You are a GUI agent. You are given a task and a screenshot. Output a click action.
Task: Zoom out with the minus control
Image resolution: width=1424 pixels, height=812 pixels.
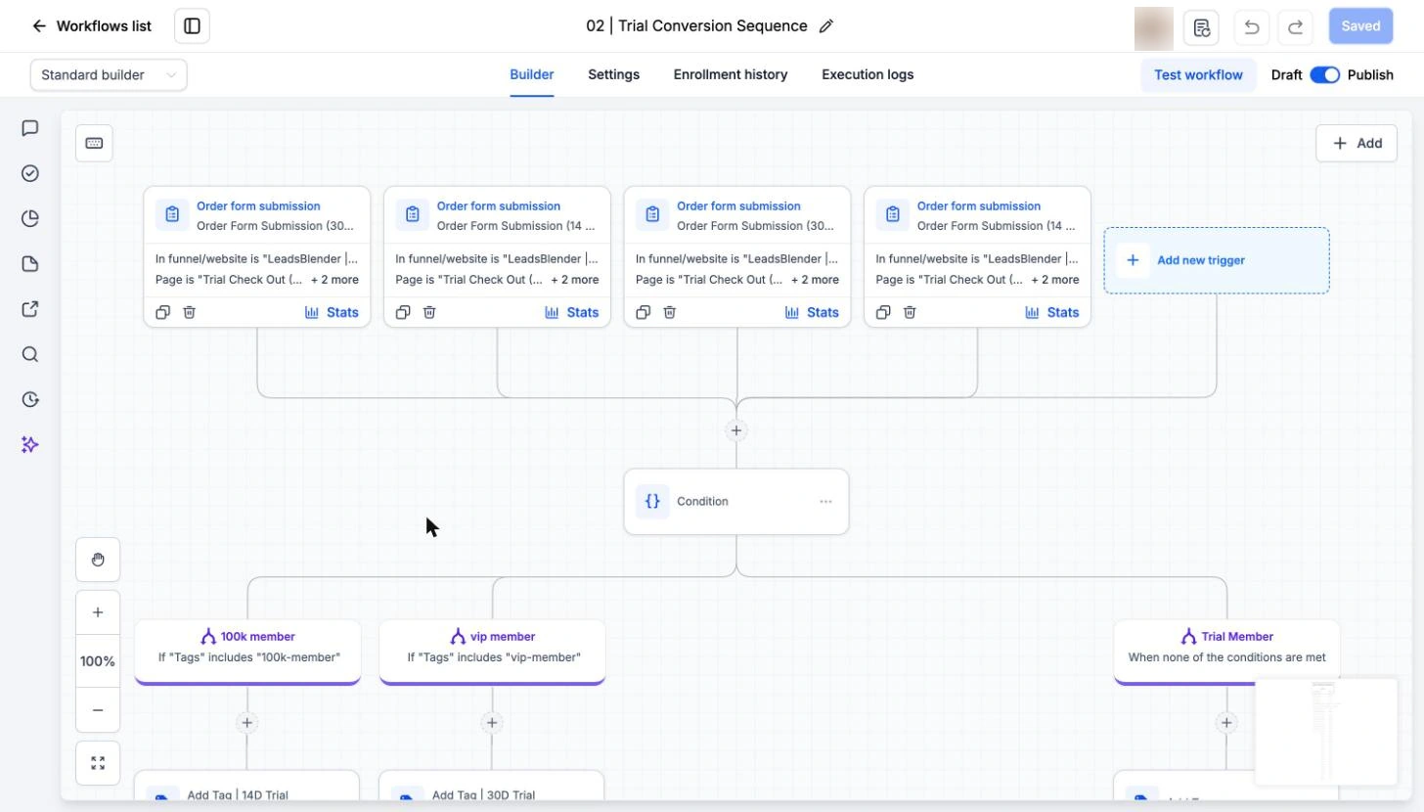click(98, 709)
